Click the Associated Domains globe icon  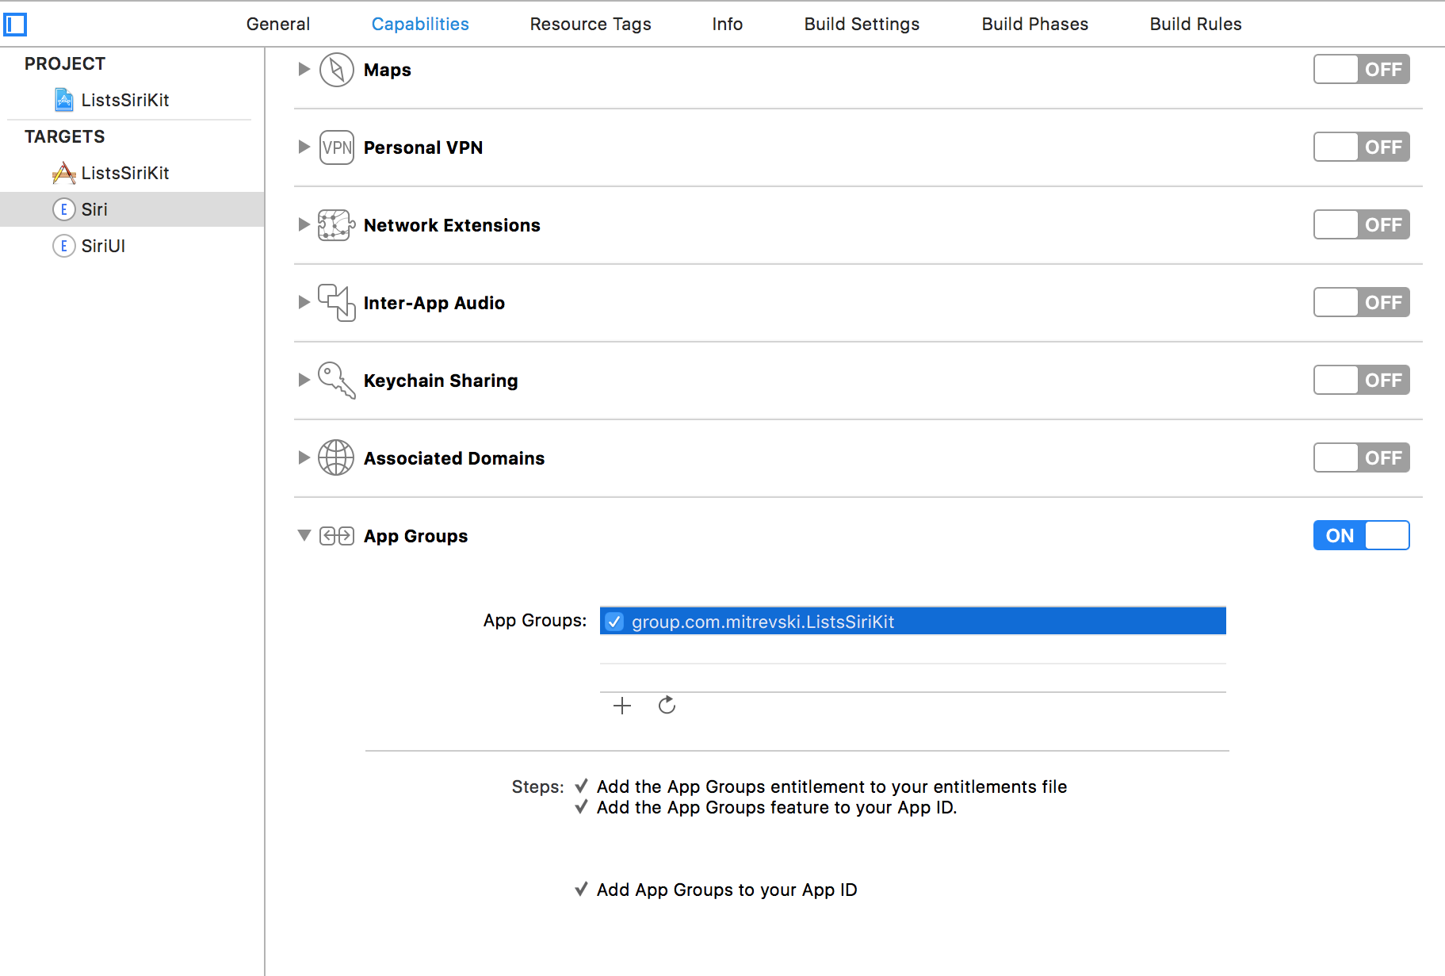pyautogui.click(x=336, y=458)
